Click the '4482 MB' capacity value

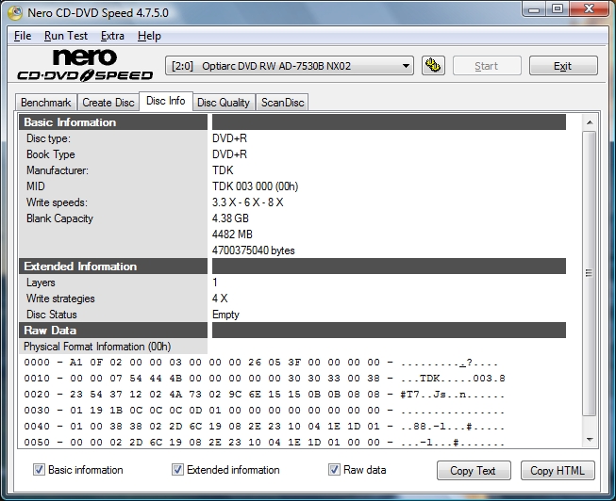click(232, 234)
